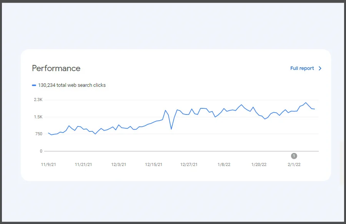Viewport: 346px width, 224px height.
Task: Click the 1/8/22 date axis label
Action: [224, 164]
